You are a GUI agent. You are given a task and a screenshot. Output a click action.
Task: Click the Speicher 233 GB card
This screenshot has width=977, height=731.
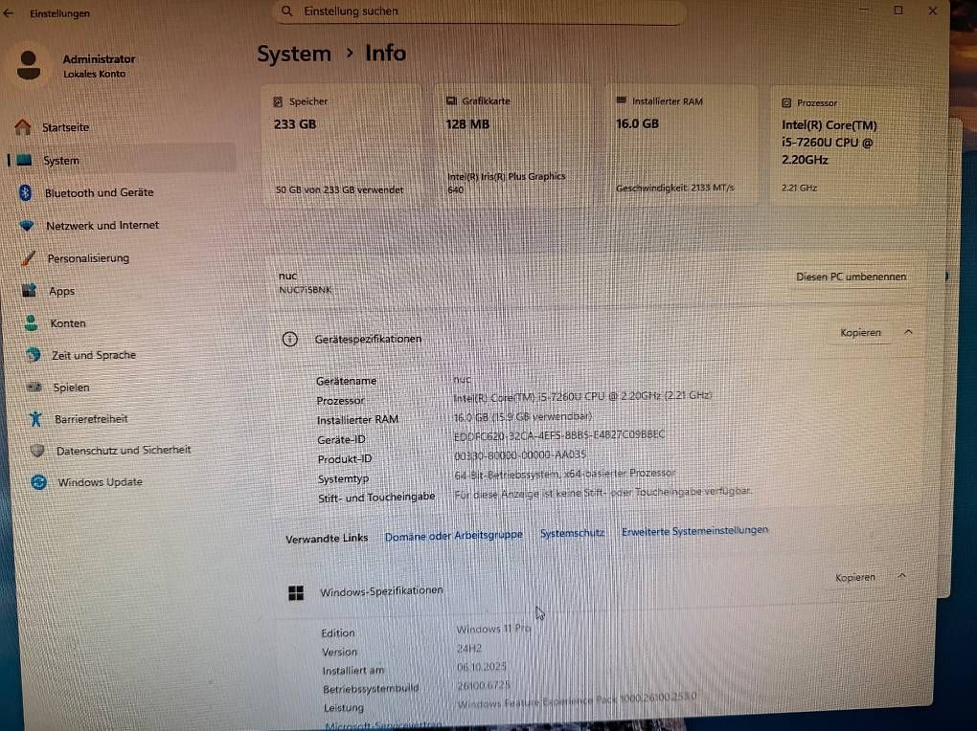click(342, 145)
